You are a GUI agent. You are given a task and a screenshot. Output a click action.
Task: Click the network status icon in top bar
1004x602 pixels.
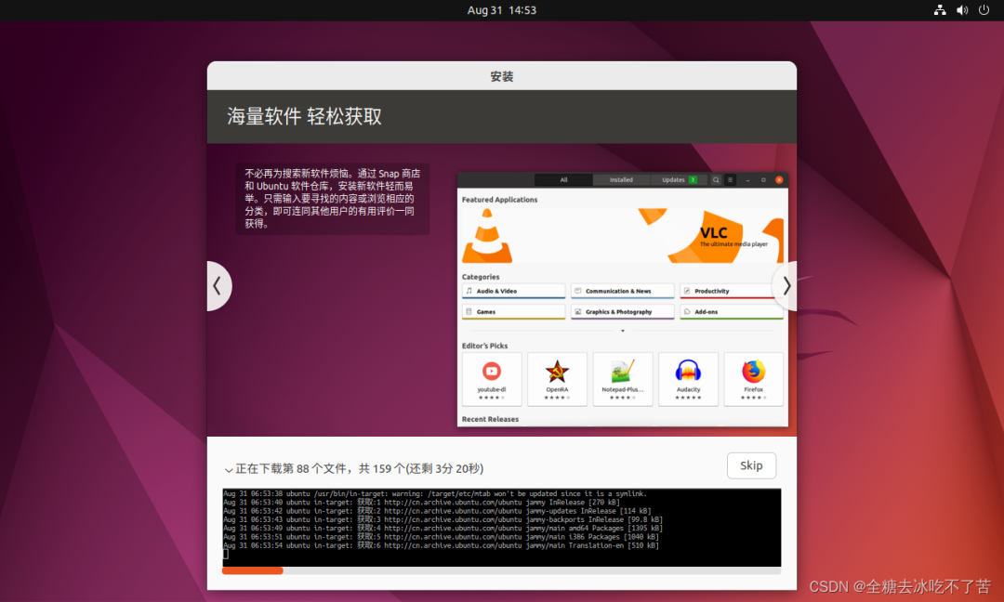(x=940, y=10)
